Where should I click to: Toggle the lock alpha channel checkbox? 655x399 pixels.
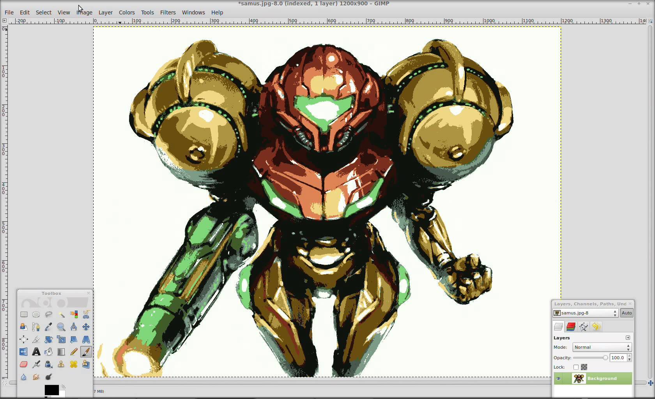[576, 367]
